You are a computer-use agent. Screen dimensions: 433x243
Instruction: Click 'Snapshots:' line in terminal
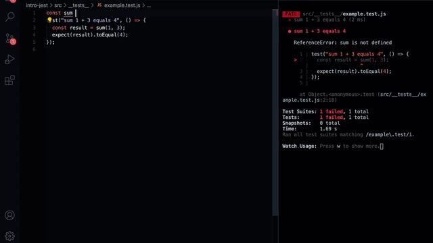(x=311, y=123)
